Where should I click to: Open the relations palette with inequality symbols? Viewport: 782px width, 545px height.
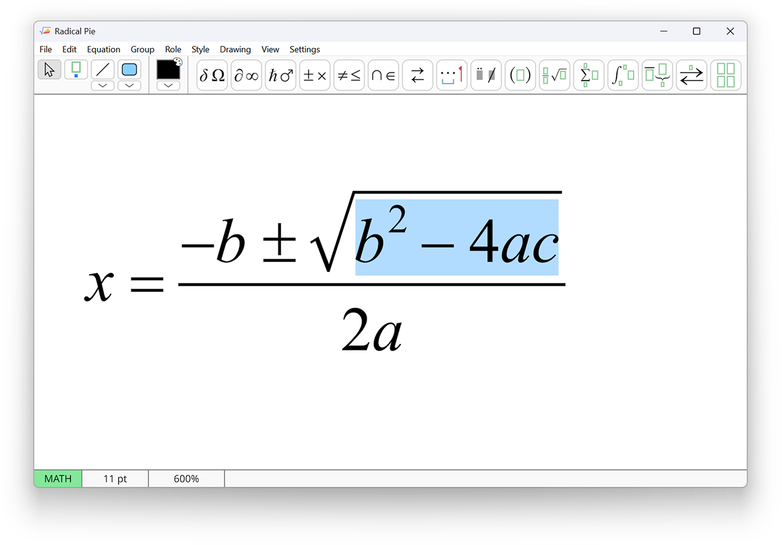pos(349,75)
